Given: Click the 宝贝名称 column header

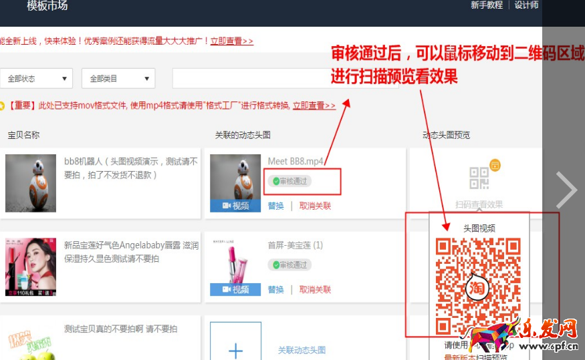Looking at the screenshot, I should pyautogui.click(x=23, y=135).
